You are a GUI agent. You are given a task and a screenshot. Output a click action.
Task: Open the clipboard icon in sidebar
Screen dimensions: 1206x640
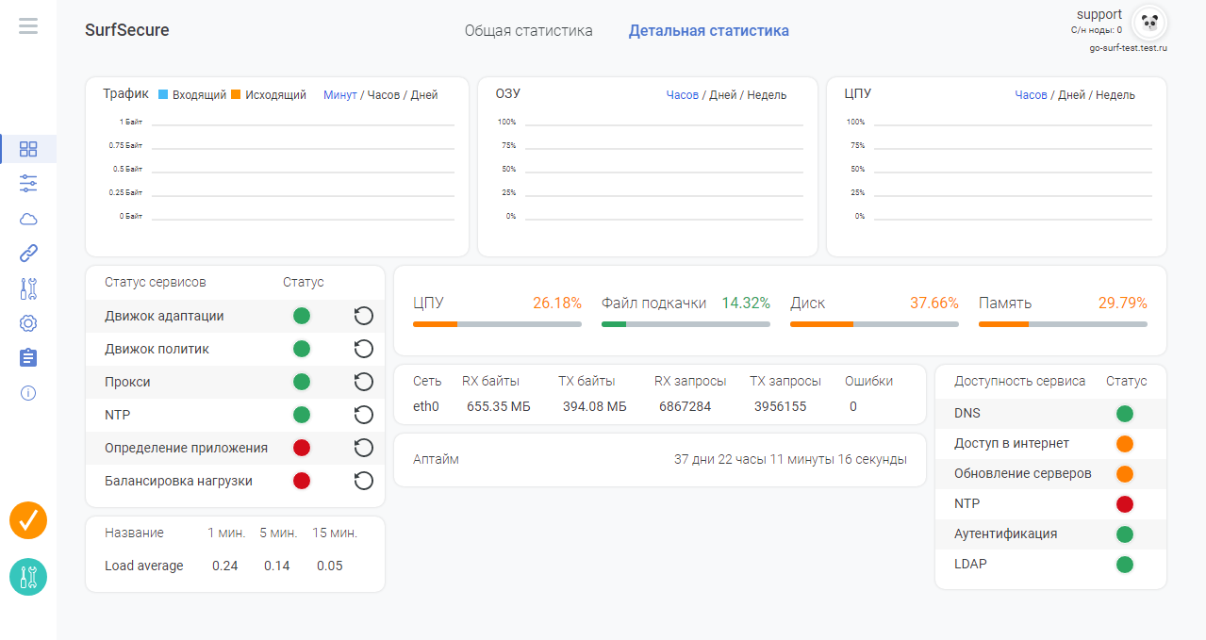(28, 358)
